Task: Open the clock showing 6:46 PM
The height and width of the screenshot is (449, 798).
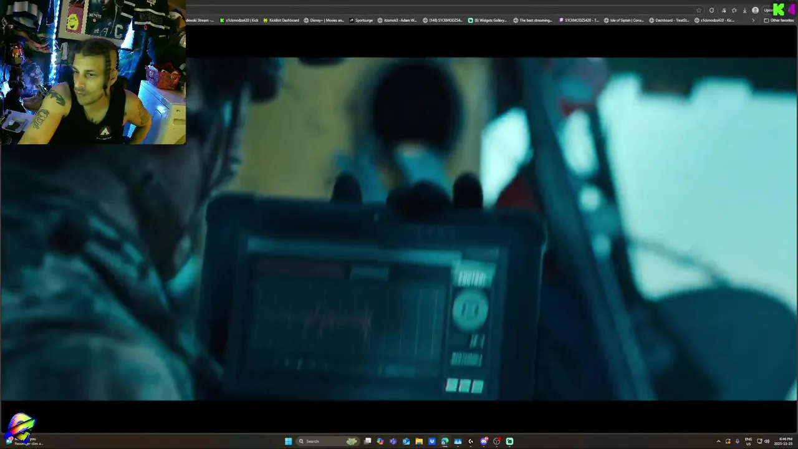Action: (784, 442)
